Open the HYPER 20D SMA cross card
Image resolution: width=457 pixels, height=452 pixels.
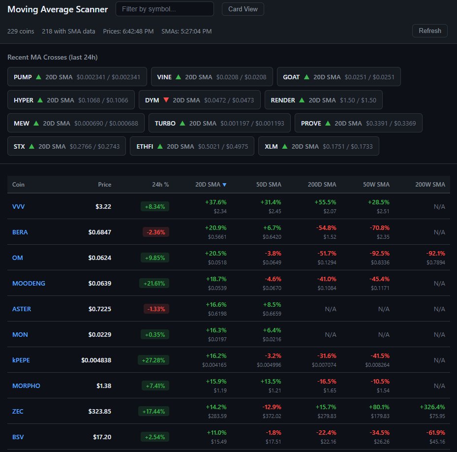pos(71,100)
